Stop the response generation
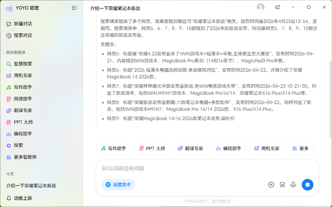 pos(307,185)
